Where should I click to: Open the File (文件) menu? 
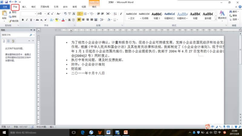5,6
